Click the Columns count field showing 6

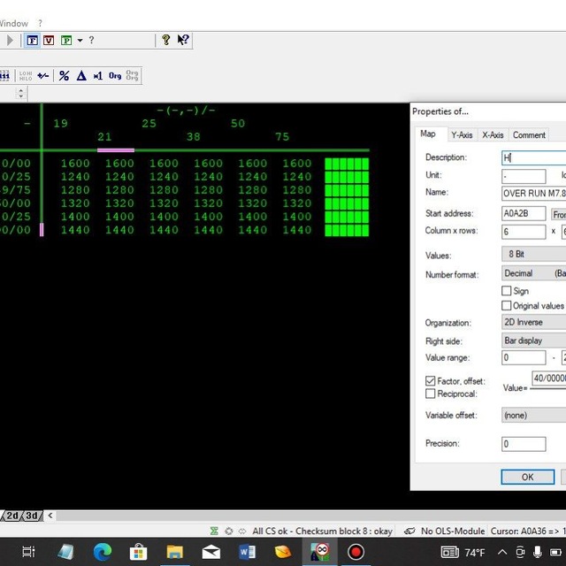point(524,232)
